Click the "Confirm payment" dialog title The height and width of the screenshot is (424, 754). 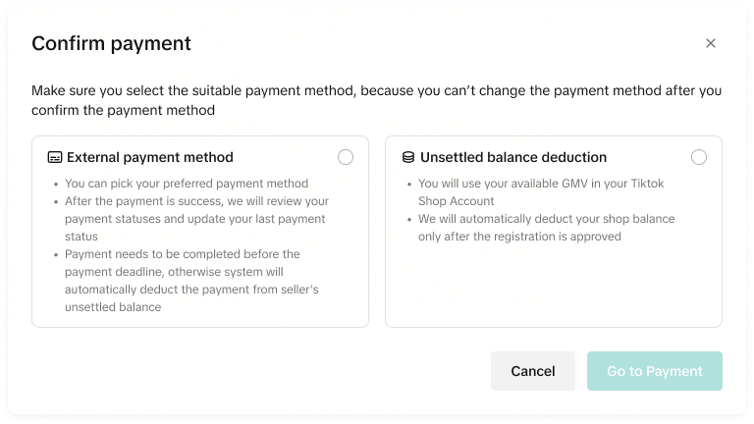(111, 43)
